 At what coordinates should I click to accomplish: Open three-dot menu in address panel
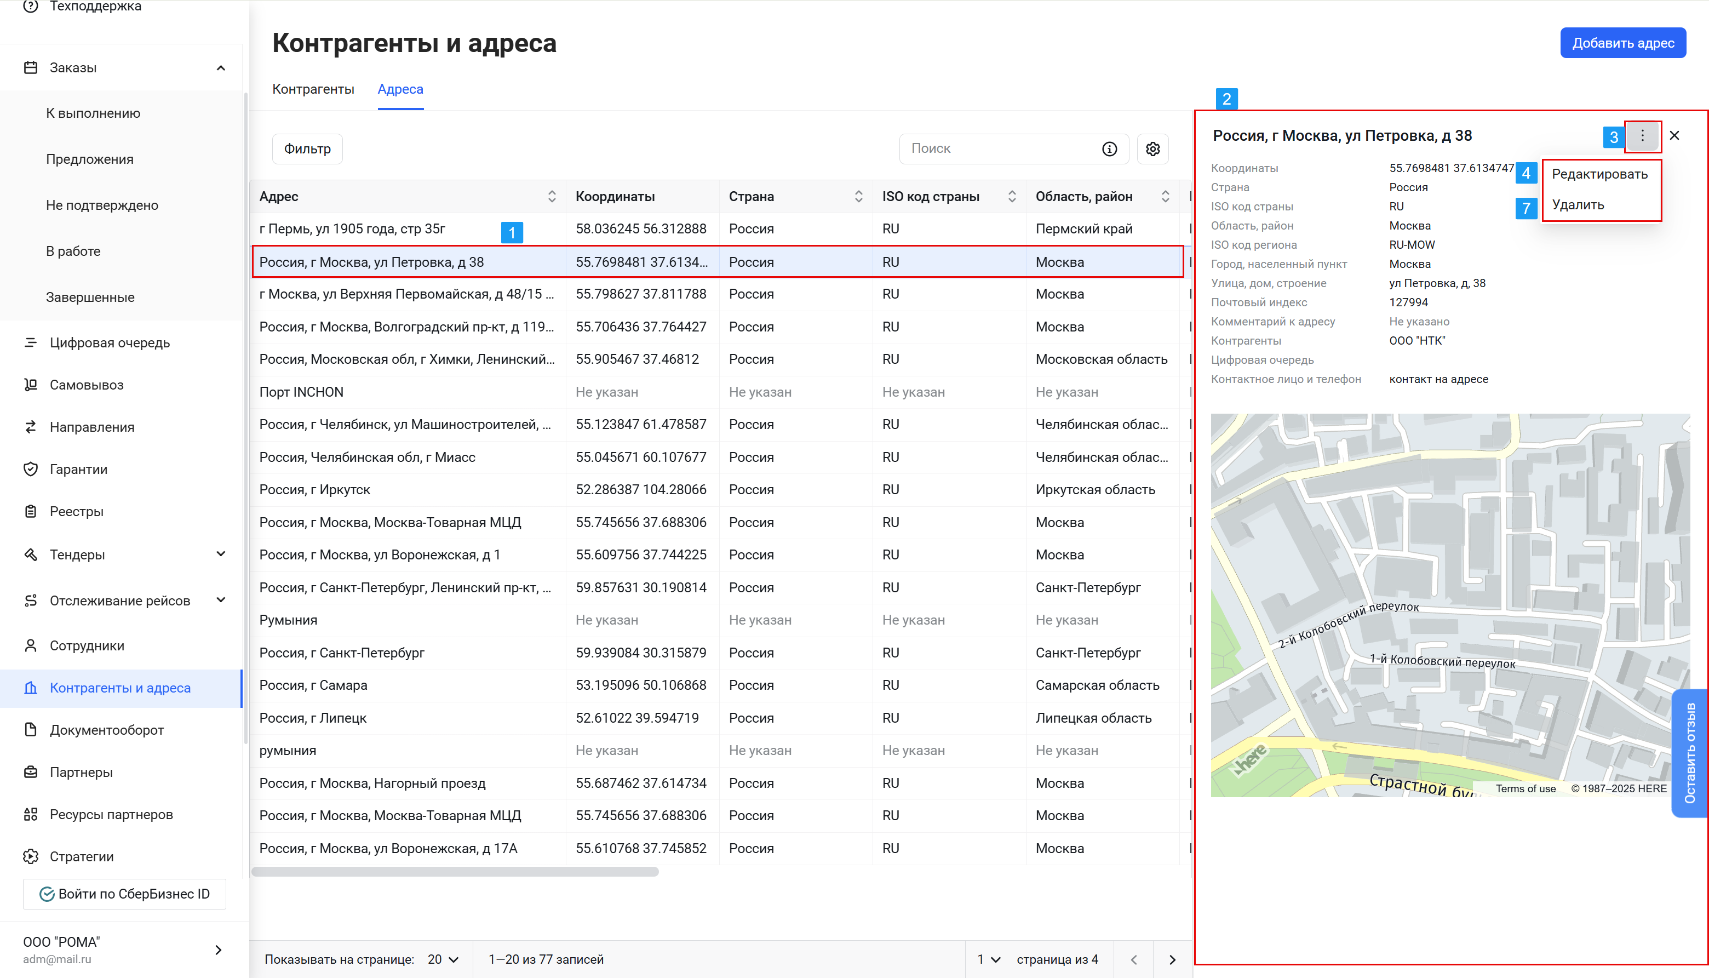[1642, 136]
